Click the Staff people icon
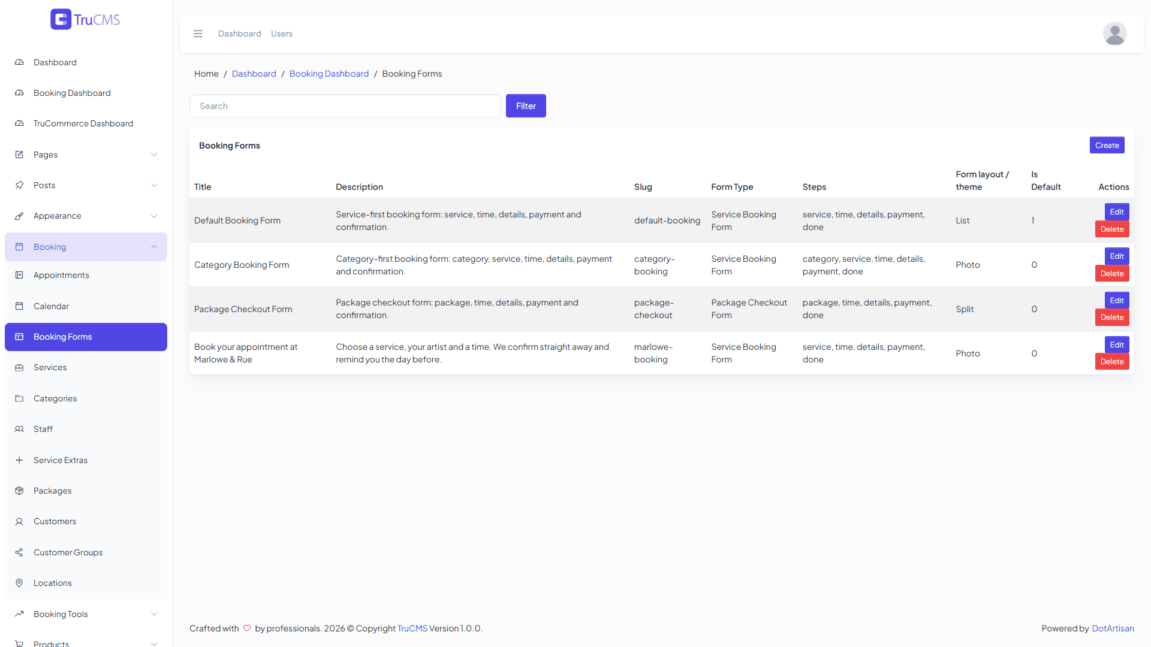 [19, 429]
